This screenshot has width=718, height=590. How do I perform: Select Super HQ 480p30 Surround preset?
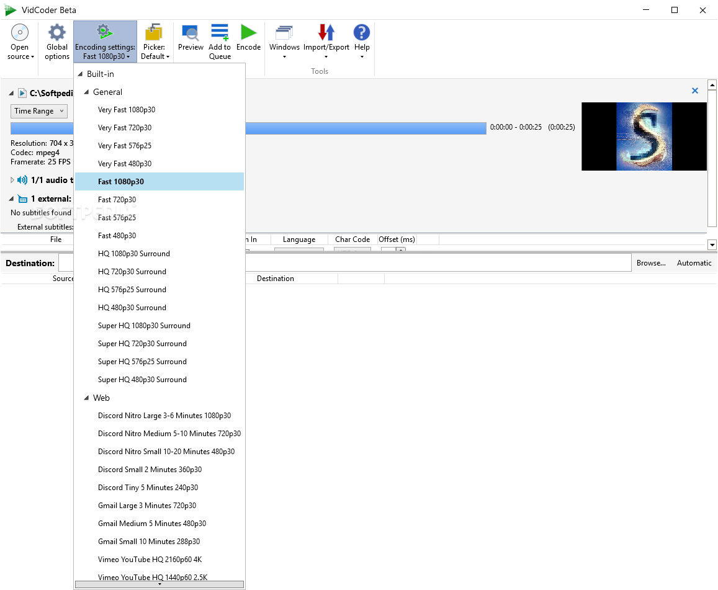159,380
